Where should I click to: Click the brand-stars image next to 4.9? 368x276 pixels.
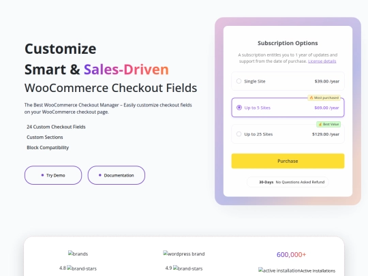point(188,269)
